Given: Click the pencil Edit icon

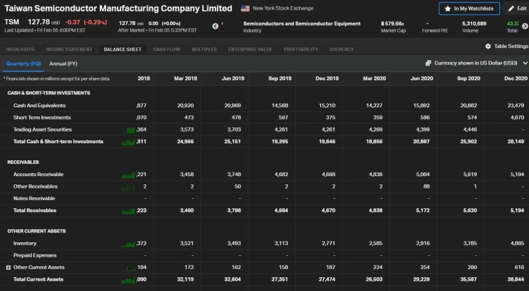Looking at the screenshot, I should (511, 9).
